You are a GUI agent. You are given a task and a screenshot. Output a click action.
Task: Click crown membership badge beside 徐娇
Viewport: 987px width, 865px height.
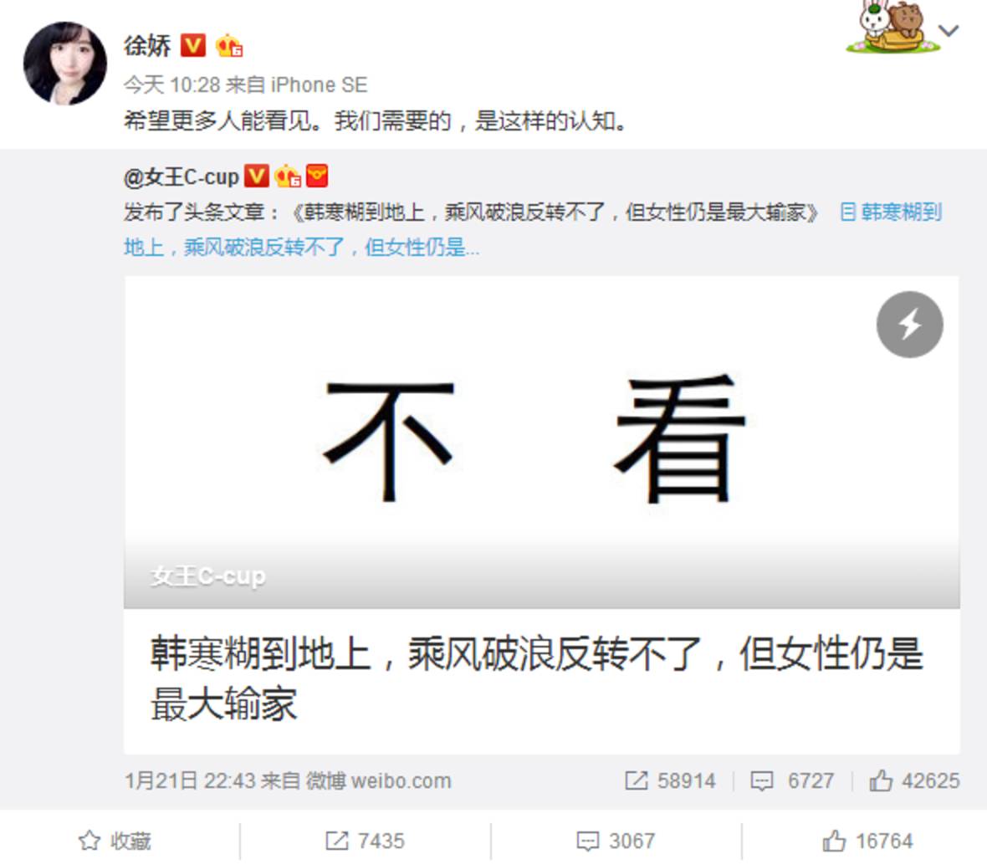click(x=229, y=46)
